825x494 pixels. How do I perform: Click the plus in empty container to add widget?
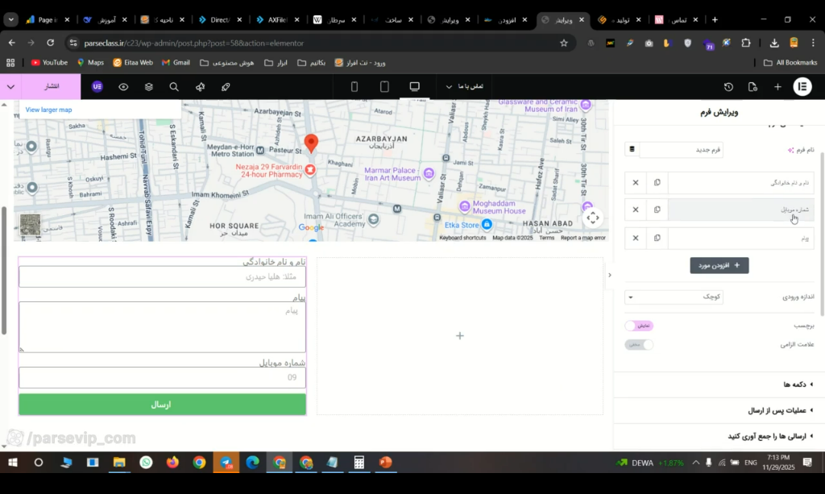[x=460, y=336]
